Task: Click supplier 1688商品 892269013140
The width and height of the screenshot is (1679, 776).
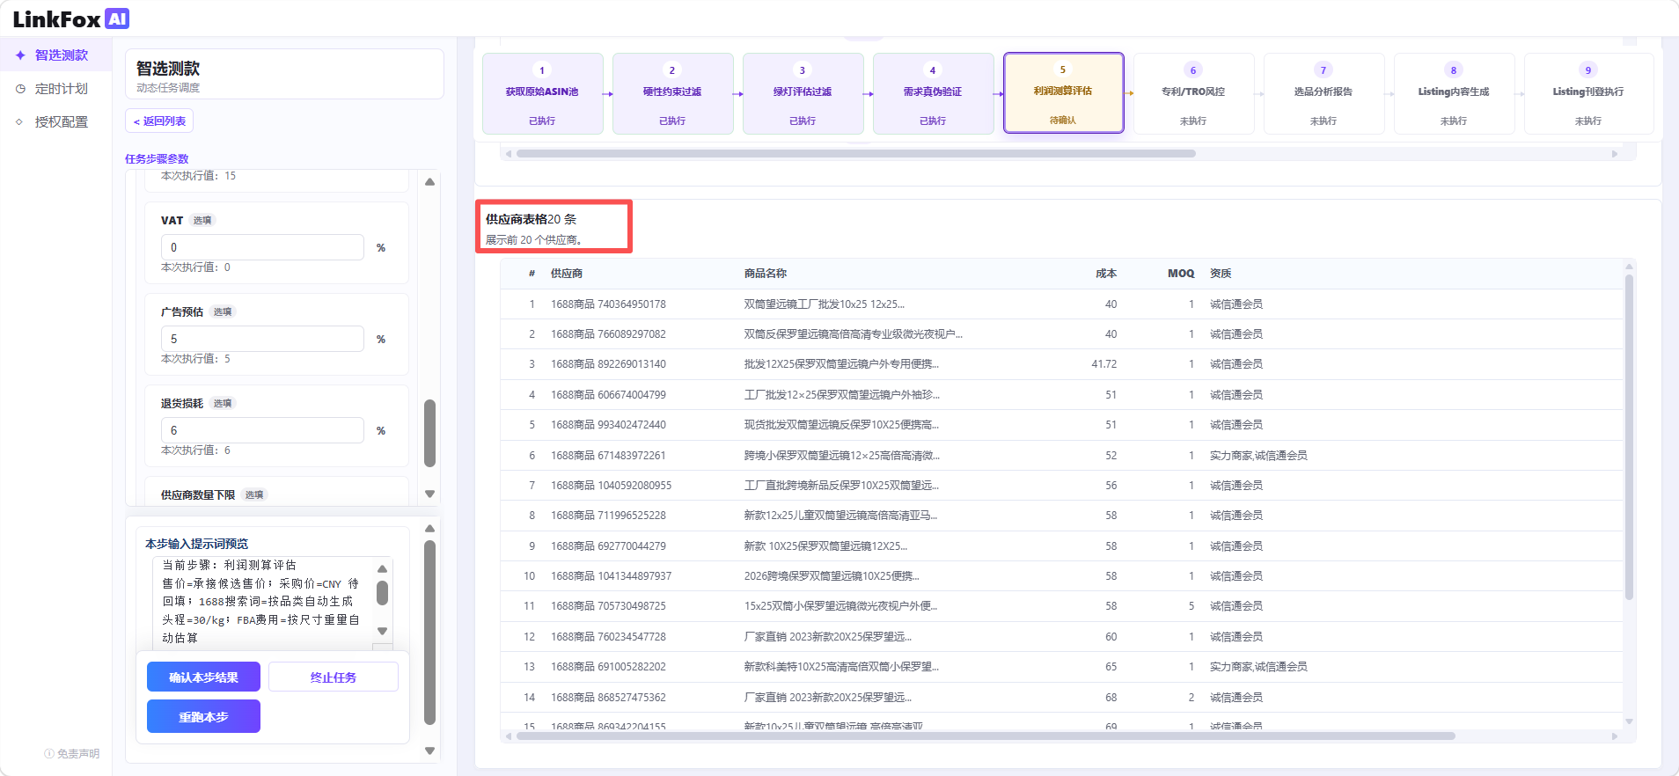Action: [608, 364]
